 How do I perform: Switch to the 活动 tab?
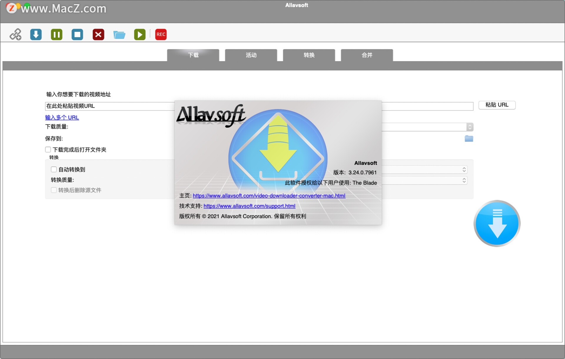coord(251,55)
